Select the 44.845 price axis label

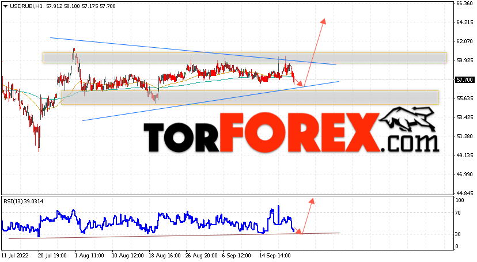pos(465,193)
